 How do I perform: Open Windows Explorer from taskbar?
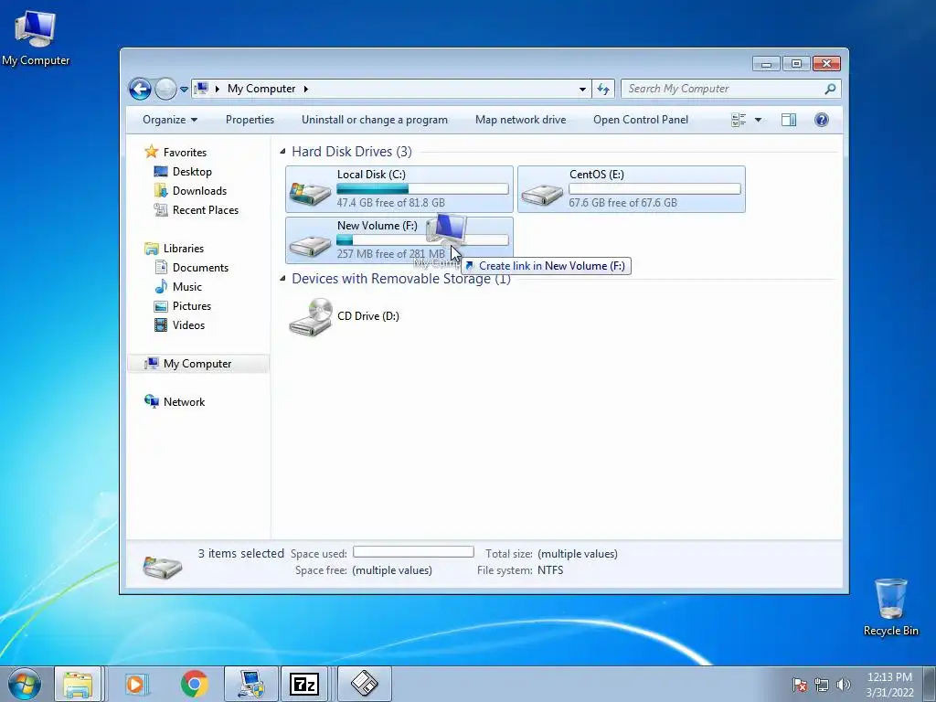79,684
